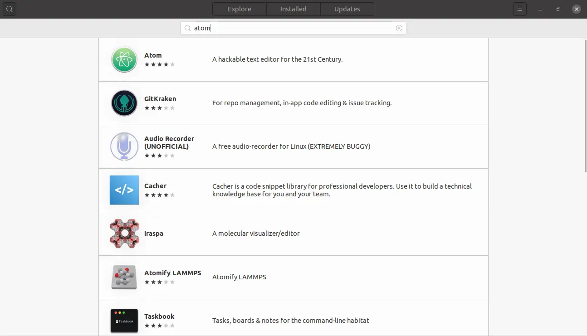Click Audio Recorder's star rating

point(160,156)
